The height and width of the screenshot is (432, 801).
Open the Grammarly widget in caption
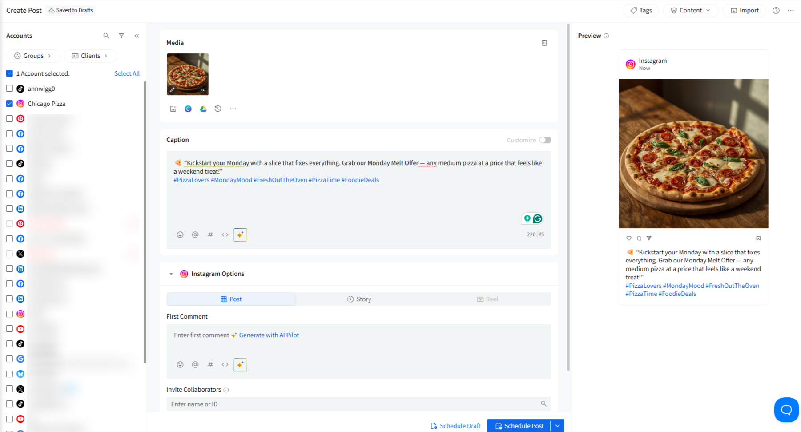pos(538,218)
